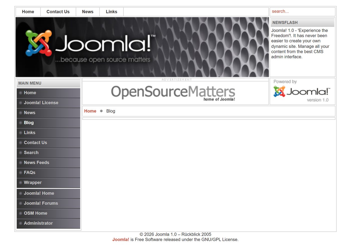This screenshot has width=351, height=249.
Task: Click the Home breadcrumb link
Action: (x=90, y=111)
